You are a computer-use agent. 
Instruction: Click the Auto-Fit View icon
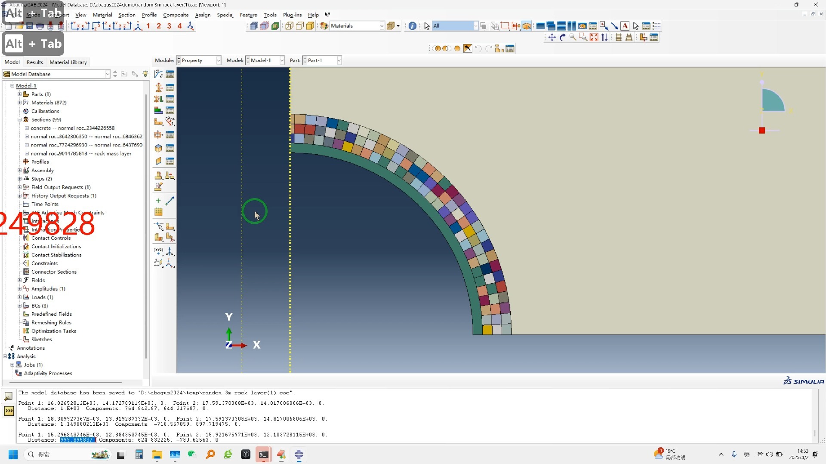pyautogui.click(x=594, y=37)
